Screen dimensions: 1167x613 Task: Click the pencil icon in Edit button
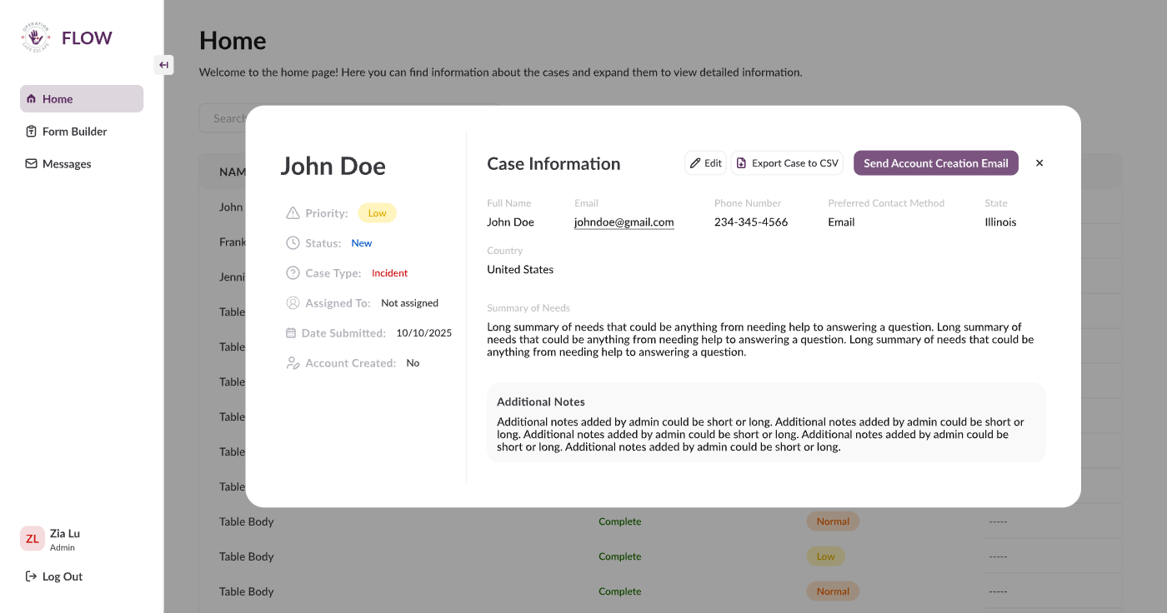[x=695, y=163]
